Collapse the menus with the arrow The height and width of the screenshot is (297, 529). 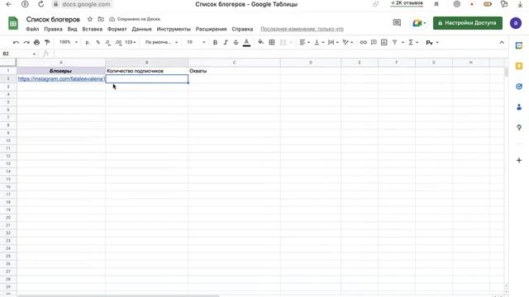(x=502, y=42)
